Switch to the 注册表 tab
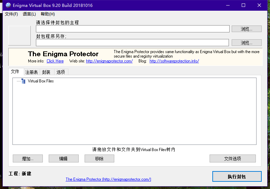Viewport: 270px width, 189px height. coord(31,72)
